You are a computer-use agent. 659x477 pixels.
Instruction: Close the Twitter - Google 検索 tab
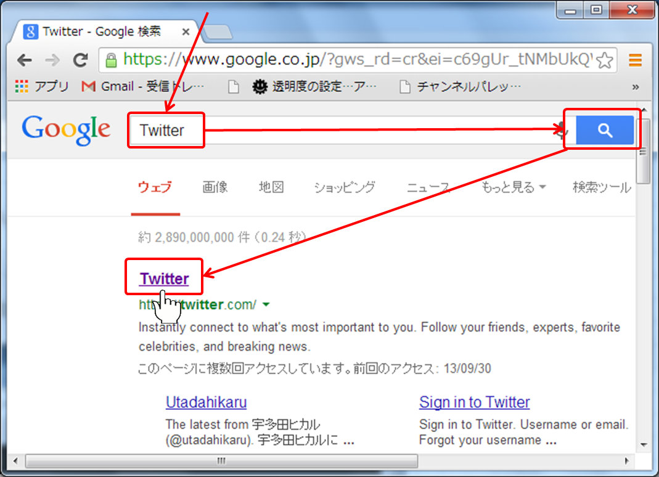coord(186,31)
